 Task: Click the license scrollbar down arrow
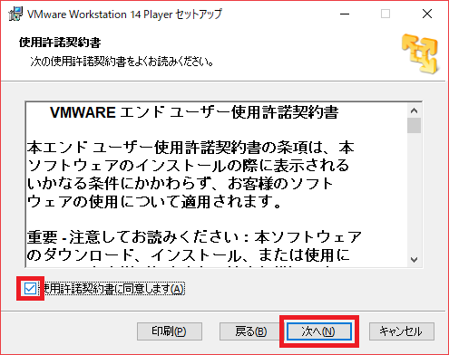click(414, 260)
